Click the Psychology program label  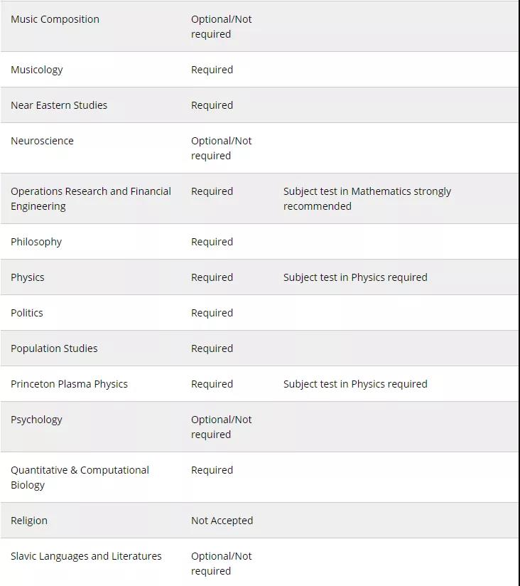[x=36, y=420]
